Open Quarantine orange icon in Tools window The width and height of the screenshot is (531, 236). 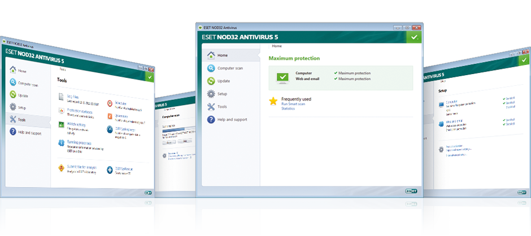click(110, 116)
